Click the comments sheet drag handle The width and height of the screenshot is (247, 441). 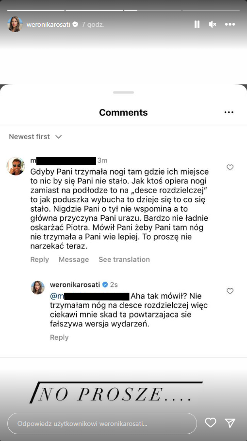(123, 92)
